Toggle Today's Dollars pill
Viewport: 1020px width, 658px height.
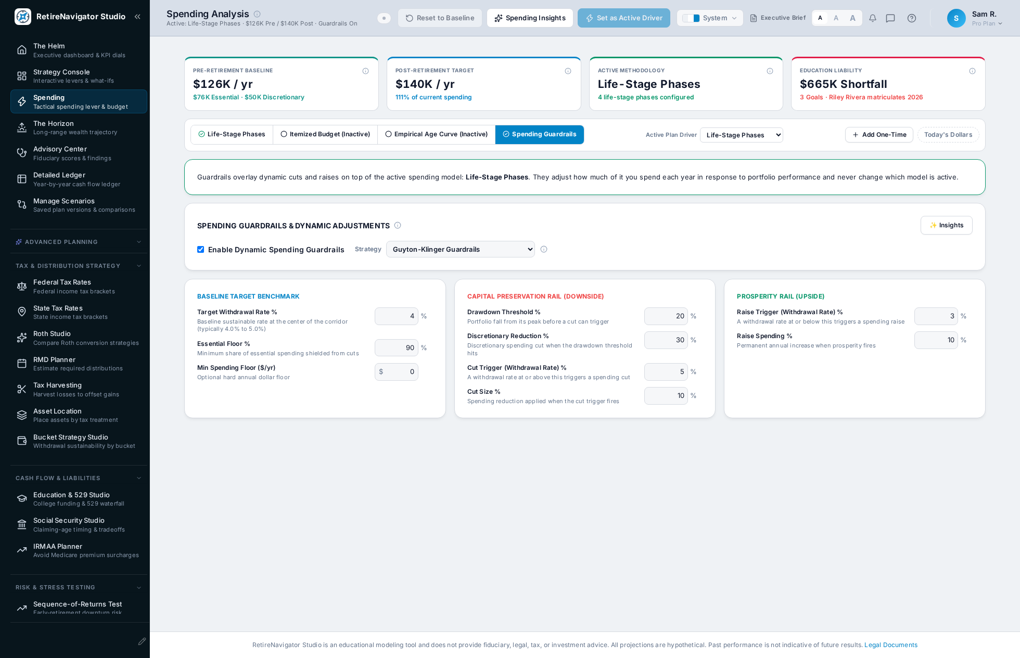(948, 135)
